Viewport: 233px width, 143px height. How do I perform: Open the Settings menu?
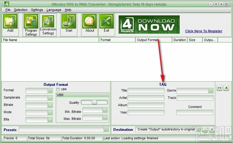coord(37,10)
